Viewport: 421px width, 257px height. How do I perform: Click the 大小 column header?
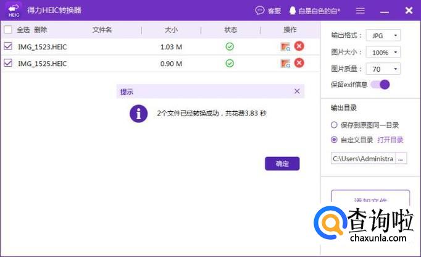coord(171,30)
